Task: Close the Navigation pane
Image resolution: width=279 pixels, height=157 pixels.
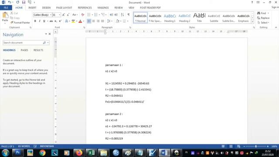Action: pos(50,34)
